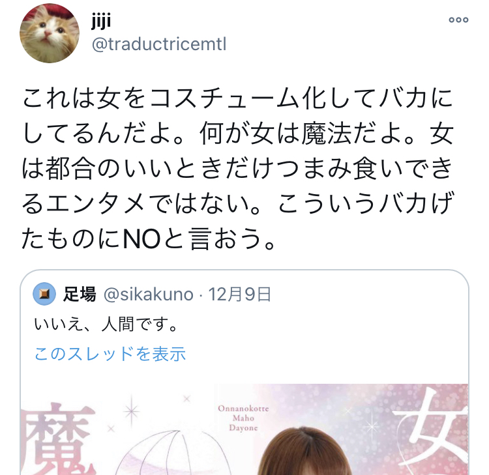
Task: Click the 12月9日 date stamp
Action: click(x=239, y=295)
